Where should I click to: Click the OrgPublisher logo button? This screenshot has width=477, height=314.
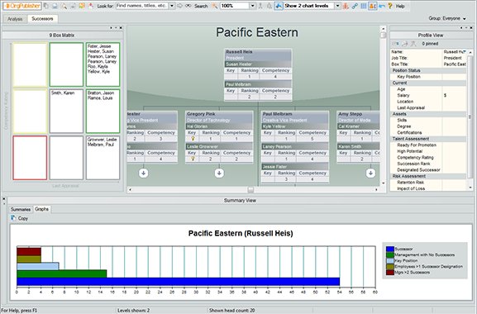click(x=22, y=6)
